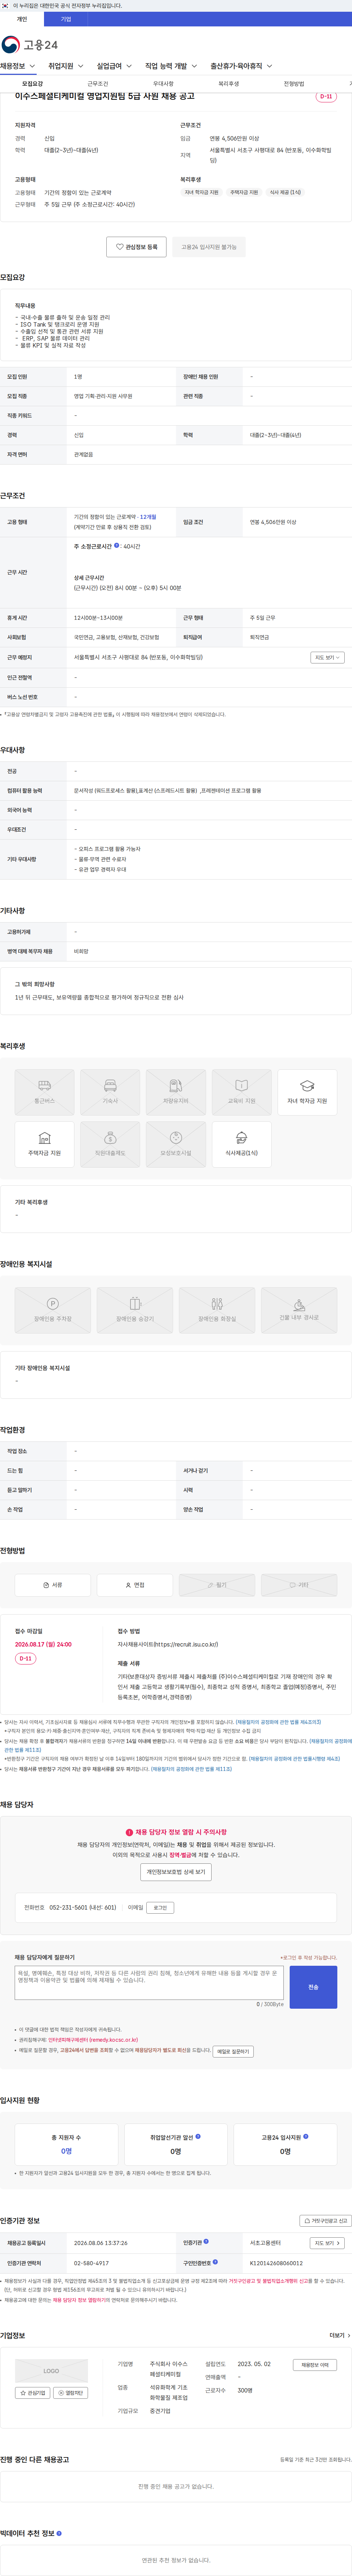Click the 통근버스 welfare icon
The height and width of the screenshot is (2576, 352).
(44, 1092)
